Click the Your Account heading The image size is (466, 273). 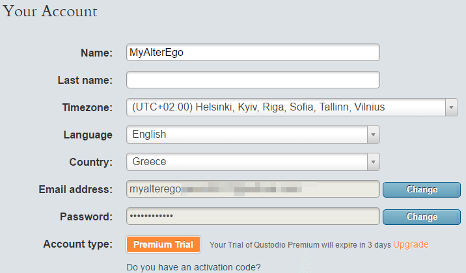pyautogui.click(x=50, y=11)
